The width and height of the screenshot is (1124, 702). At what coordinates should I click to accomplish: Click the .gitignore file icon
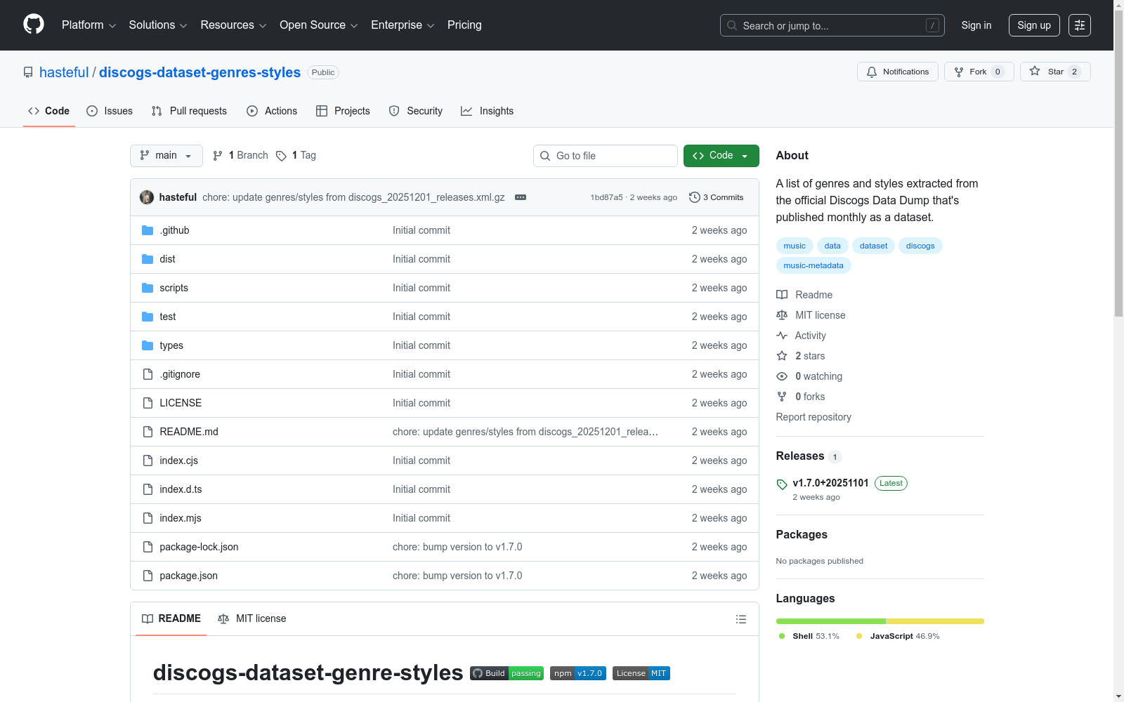click(x=148, y=374)
